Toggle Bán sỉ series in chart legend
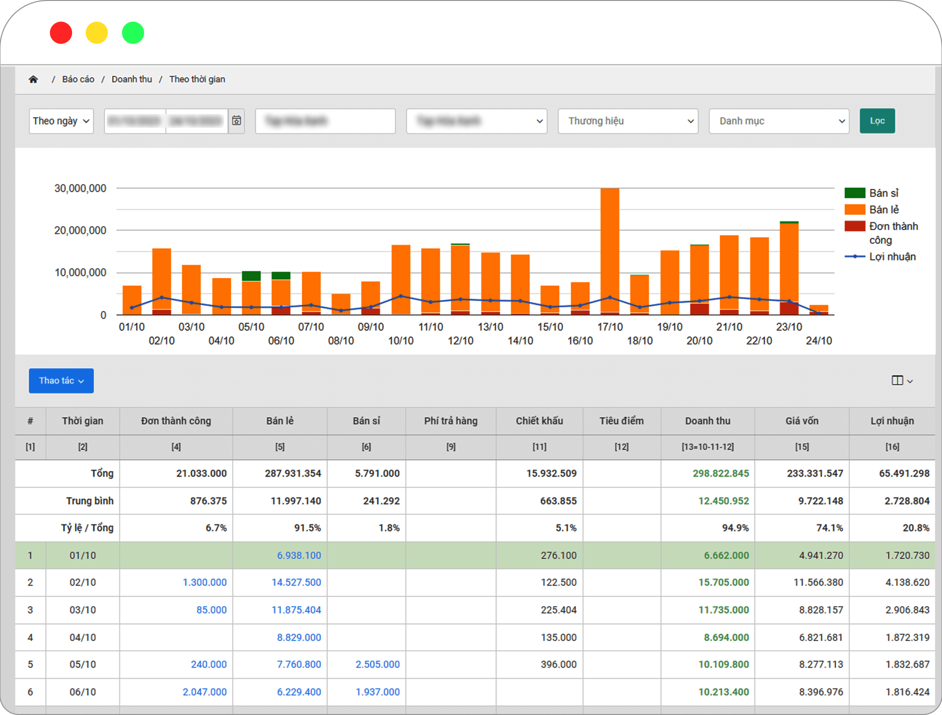The image size is (942, 715). tap(883, 193)
